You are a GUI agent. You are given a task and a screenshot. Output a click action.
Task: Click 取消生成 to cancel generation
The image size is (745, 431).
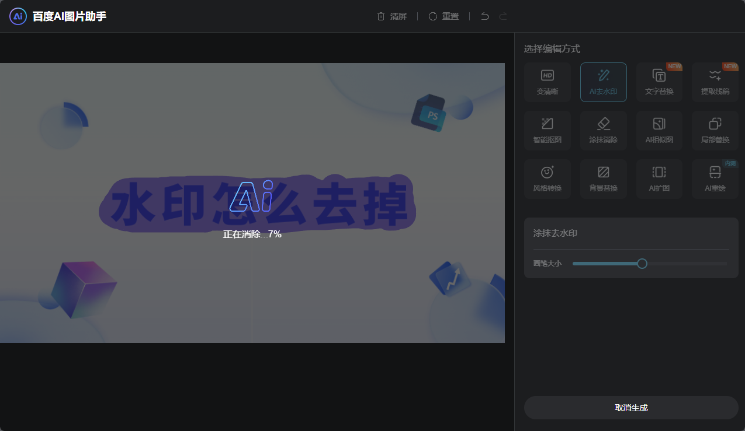[x=630, y=408]
